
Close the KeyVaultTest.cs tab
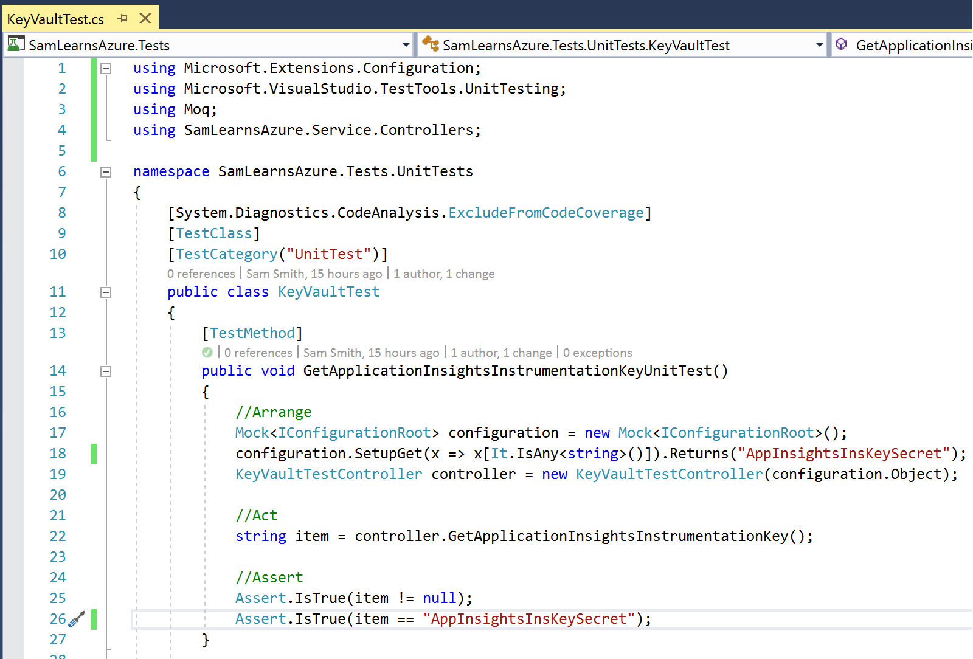145,19
